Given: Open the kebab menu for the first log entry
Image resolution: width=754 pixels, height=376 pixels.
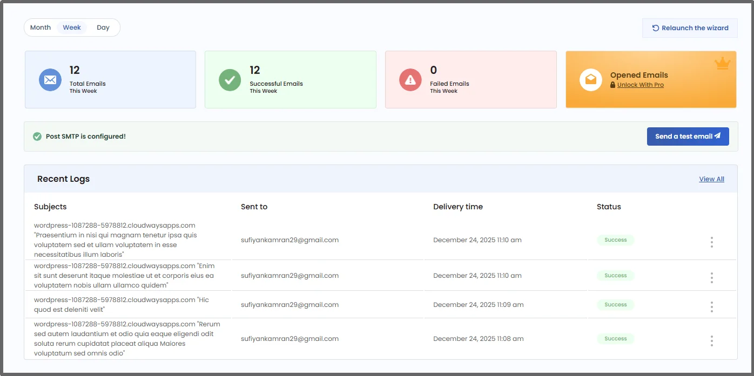Looking at the screenshot, I should 711,242.
